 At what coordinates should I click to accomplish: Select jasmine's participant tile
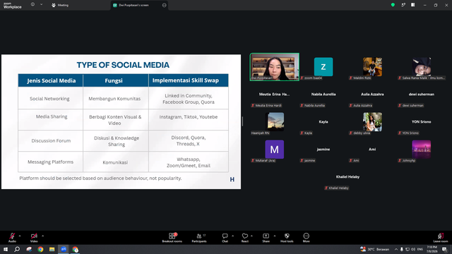point(323,150)
